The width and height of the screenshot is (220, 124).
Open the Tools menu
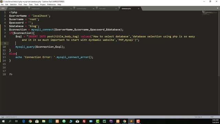(x=36, y=4)
